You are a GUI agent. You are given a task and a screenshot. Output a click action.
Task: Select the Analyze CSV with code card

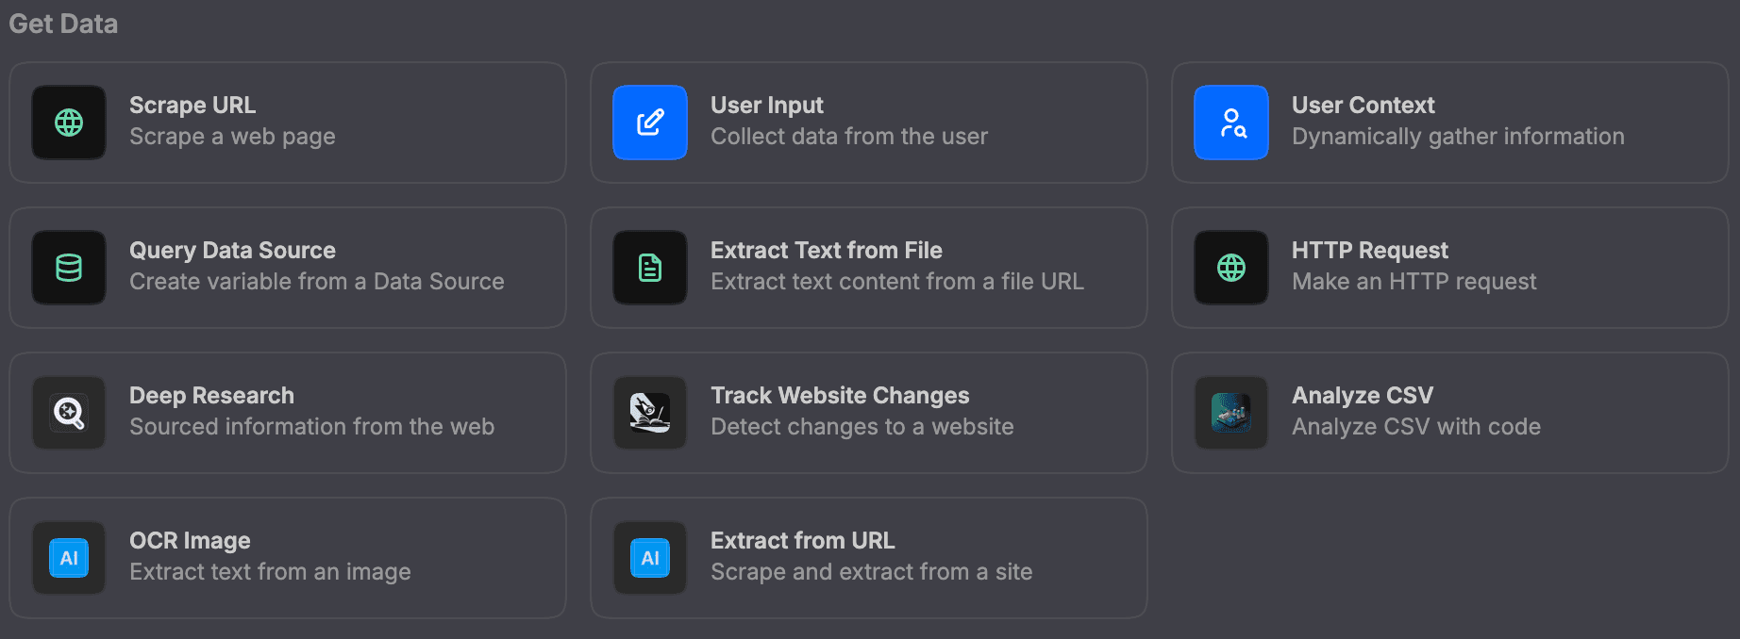tap(1450, 413)
